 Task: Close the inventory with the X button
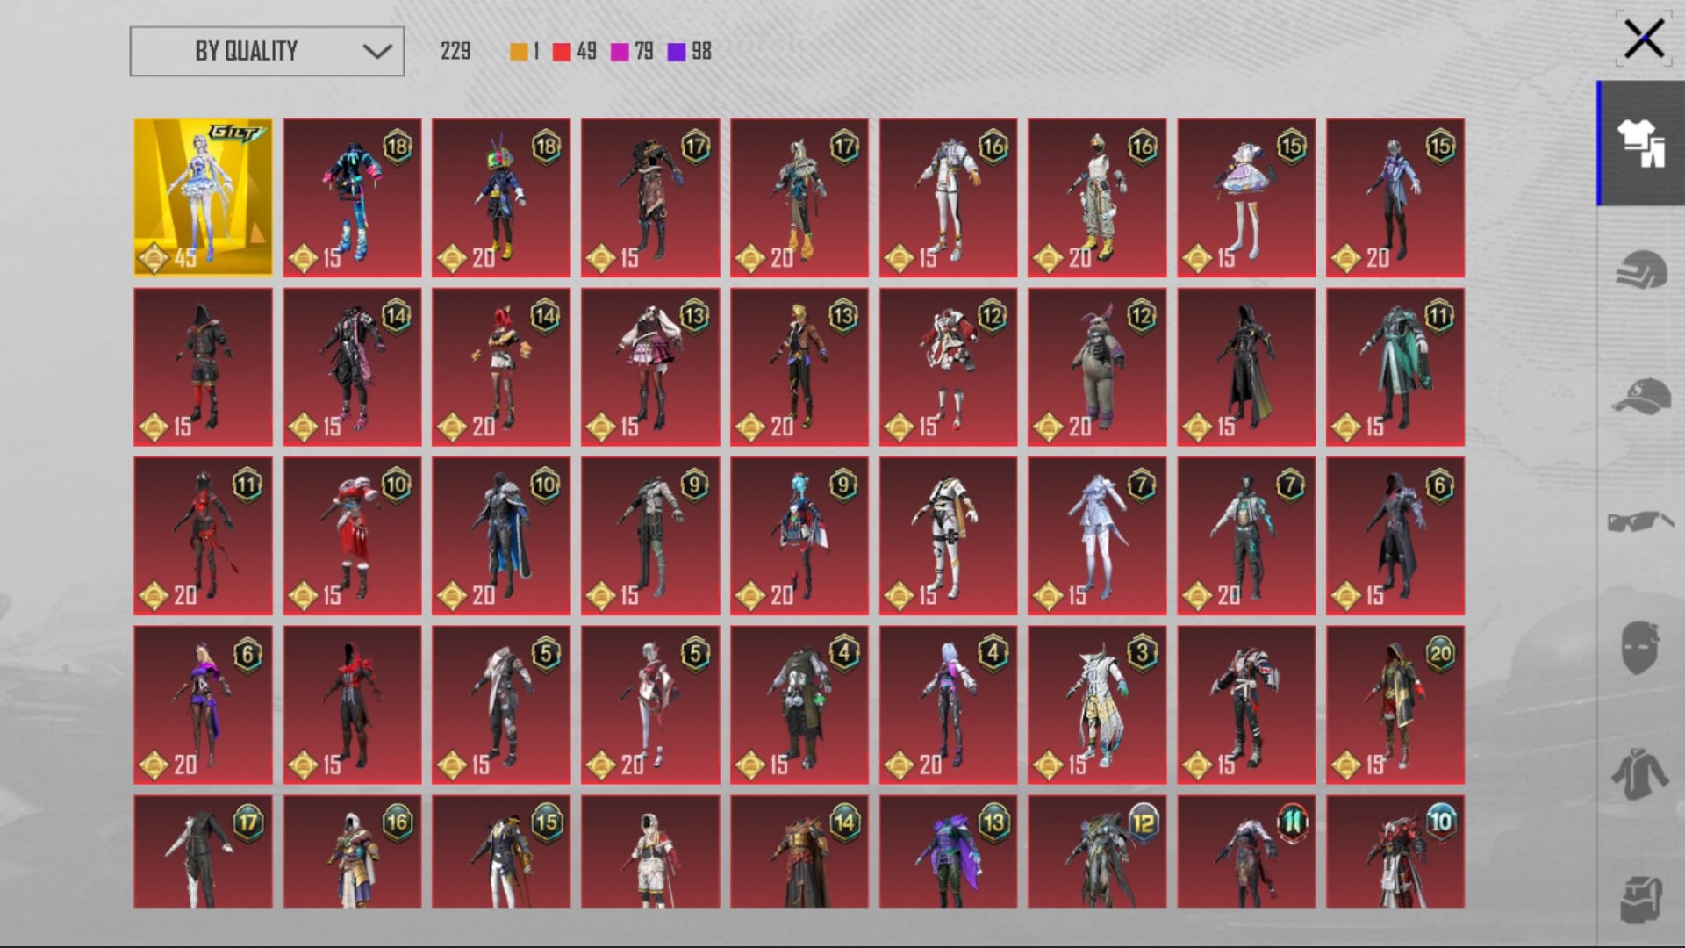(x=1643, y=39)
